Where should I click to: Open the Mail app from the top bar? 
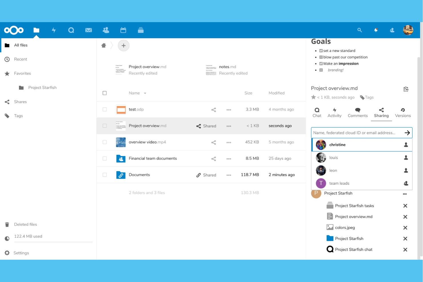click(89, 30)
